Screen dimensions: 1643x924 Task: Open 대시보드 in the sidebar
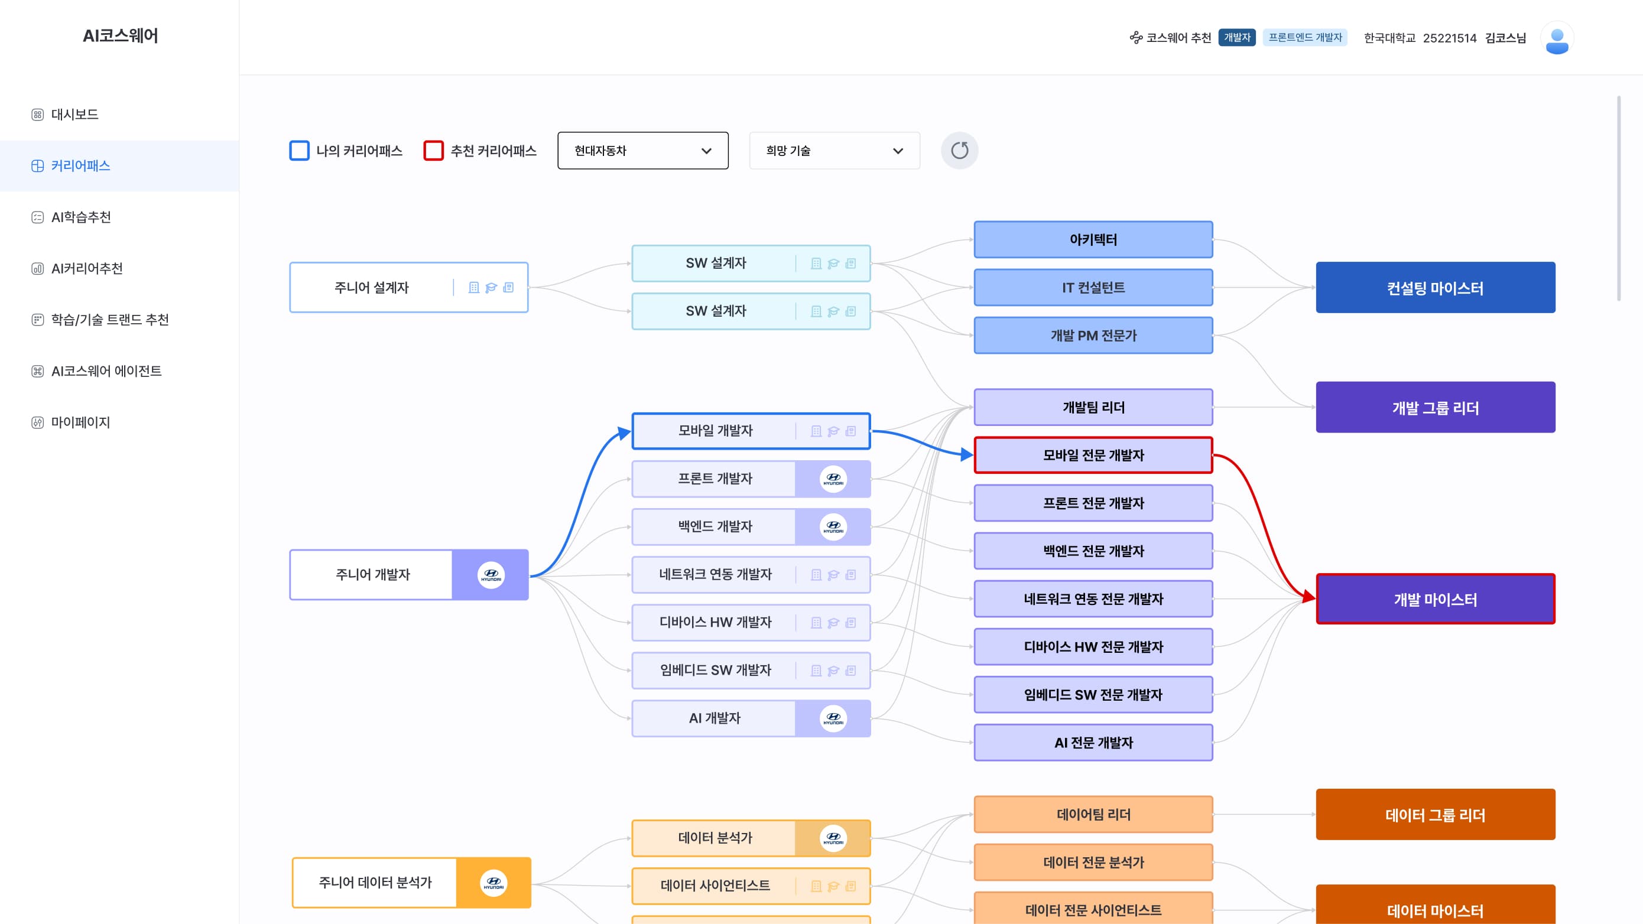[74, 115]
